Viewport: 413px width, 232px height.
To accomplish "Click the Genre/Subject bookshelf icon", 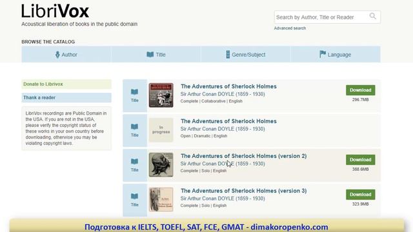I will [228, 54].
